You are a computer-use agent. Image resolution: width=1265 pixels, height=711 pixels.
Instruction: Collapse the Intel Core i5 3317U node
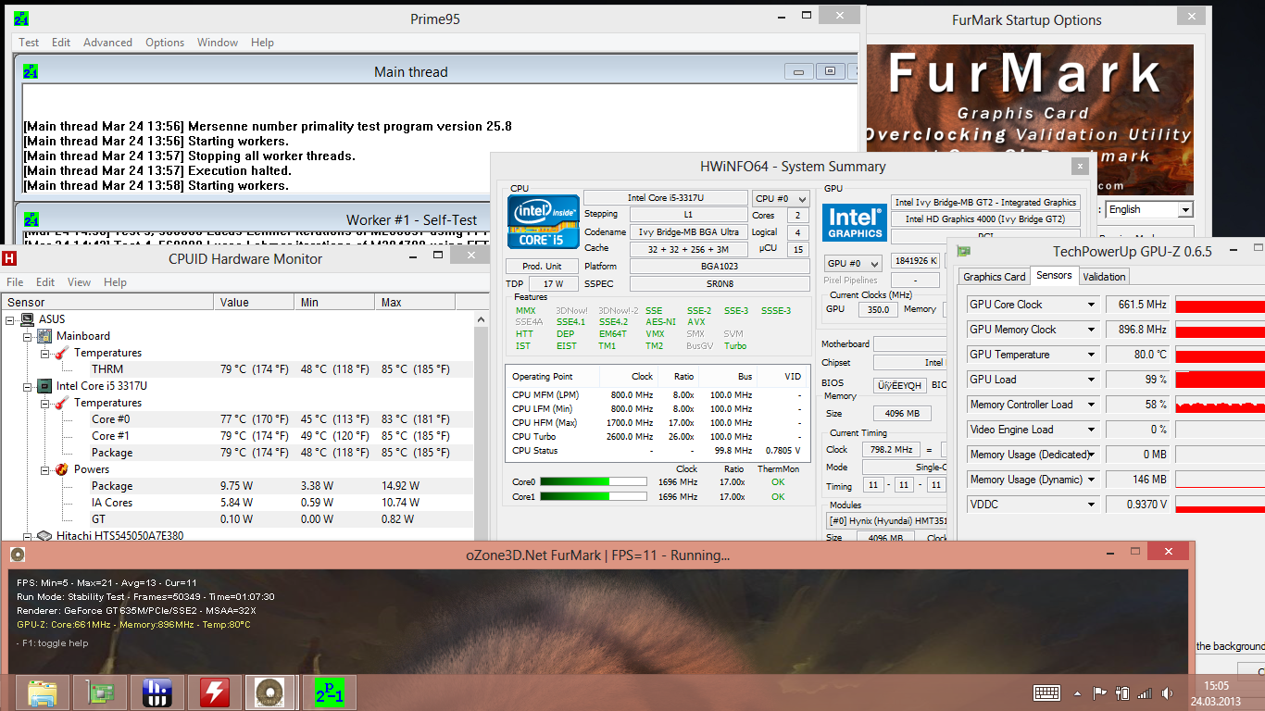pos(28,386)
